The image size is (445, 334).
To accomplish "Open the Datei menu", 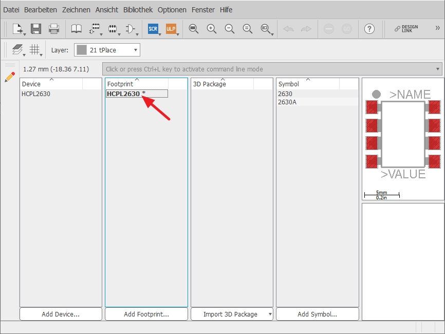I will click(x=11, y=10).
